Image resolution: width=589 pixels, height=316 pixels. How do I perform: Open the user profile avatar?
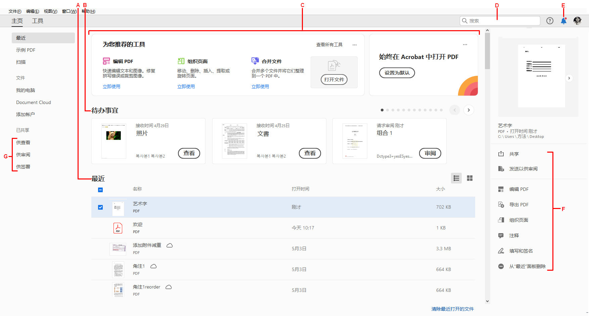pos(577,21)
